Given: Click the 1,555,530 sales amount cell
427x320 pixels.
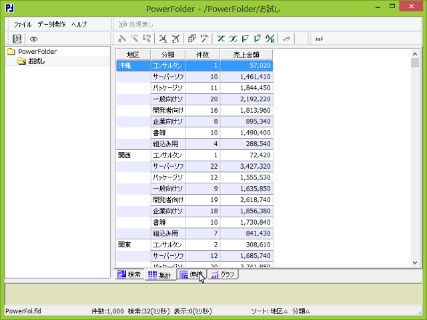Looking at the screenshot, I should [246, 177].
